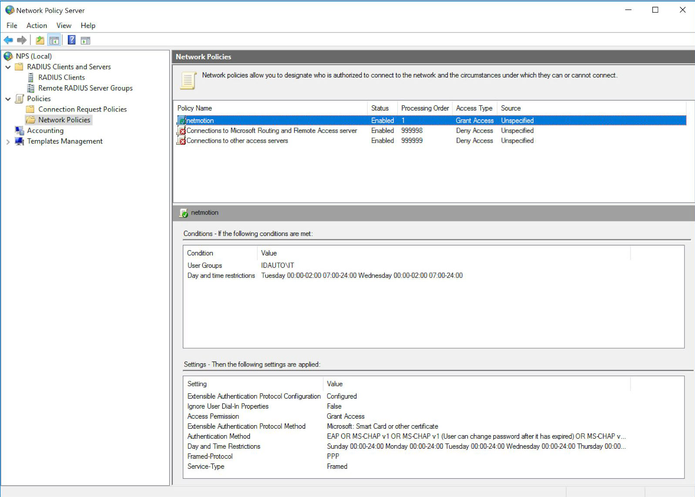Select RADIUS Clients tree item

point(61,77)
